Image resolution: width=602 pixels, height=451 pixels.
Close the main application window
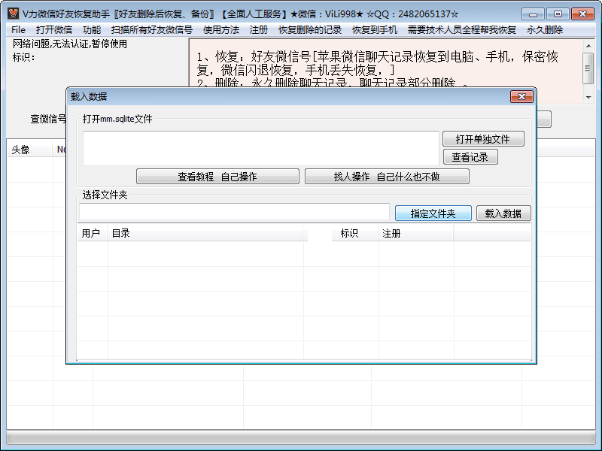[x=582, y=14]
